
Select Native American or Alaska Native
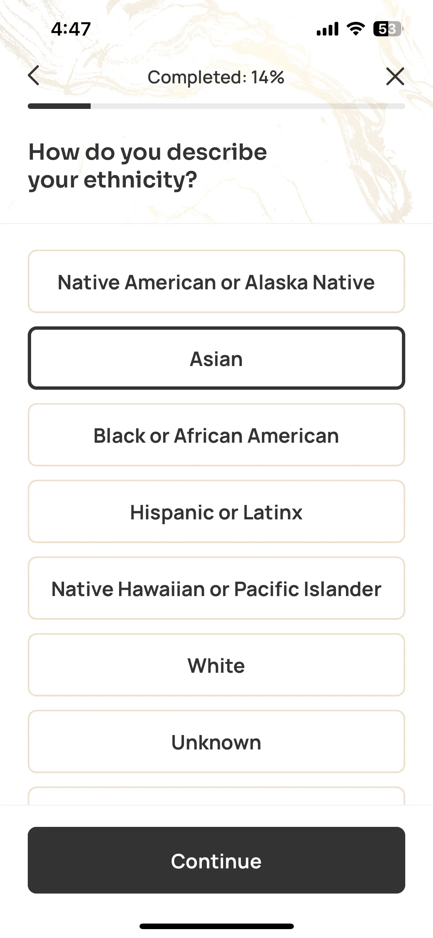pos(216,282)
